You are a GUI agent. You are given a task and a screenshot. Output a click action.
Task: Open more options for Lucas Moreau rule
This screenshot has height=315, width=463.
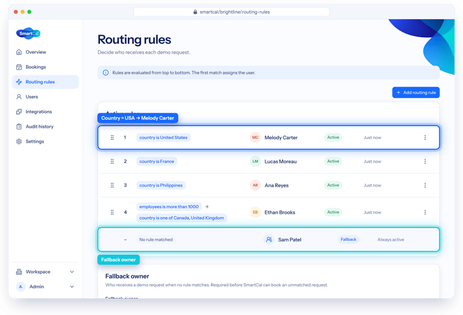pos(425,162)
